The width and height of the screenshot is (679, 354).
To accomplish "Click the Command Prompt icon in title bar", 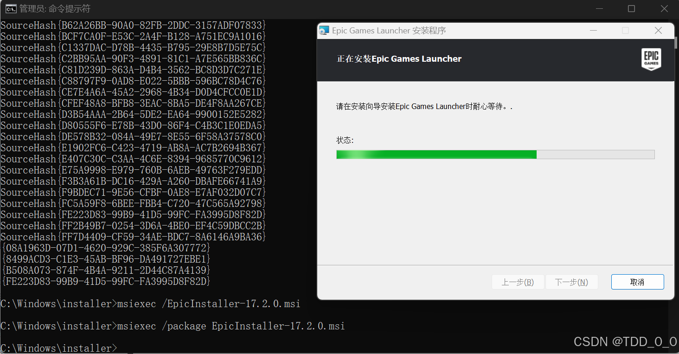I will point(12,8).
